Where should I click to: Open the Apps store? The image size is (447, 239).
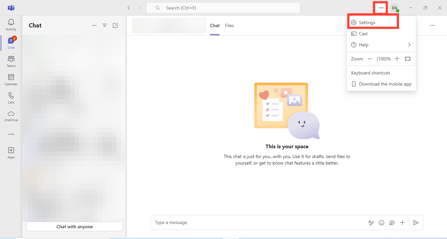[x=11, y=153]
